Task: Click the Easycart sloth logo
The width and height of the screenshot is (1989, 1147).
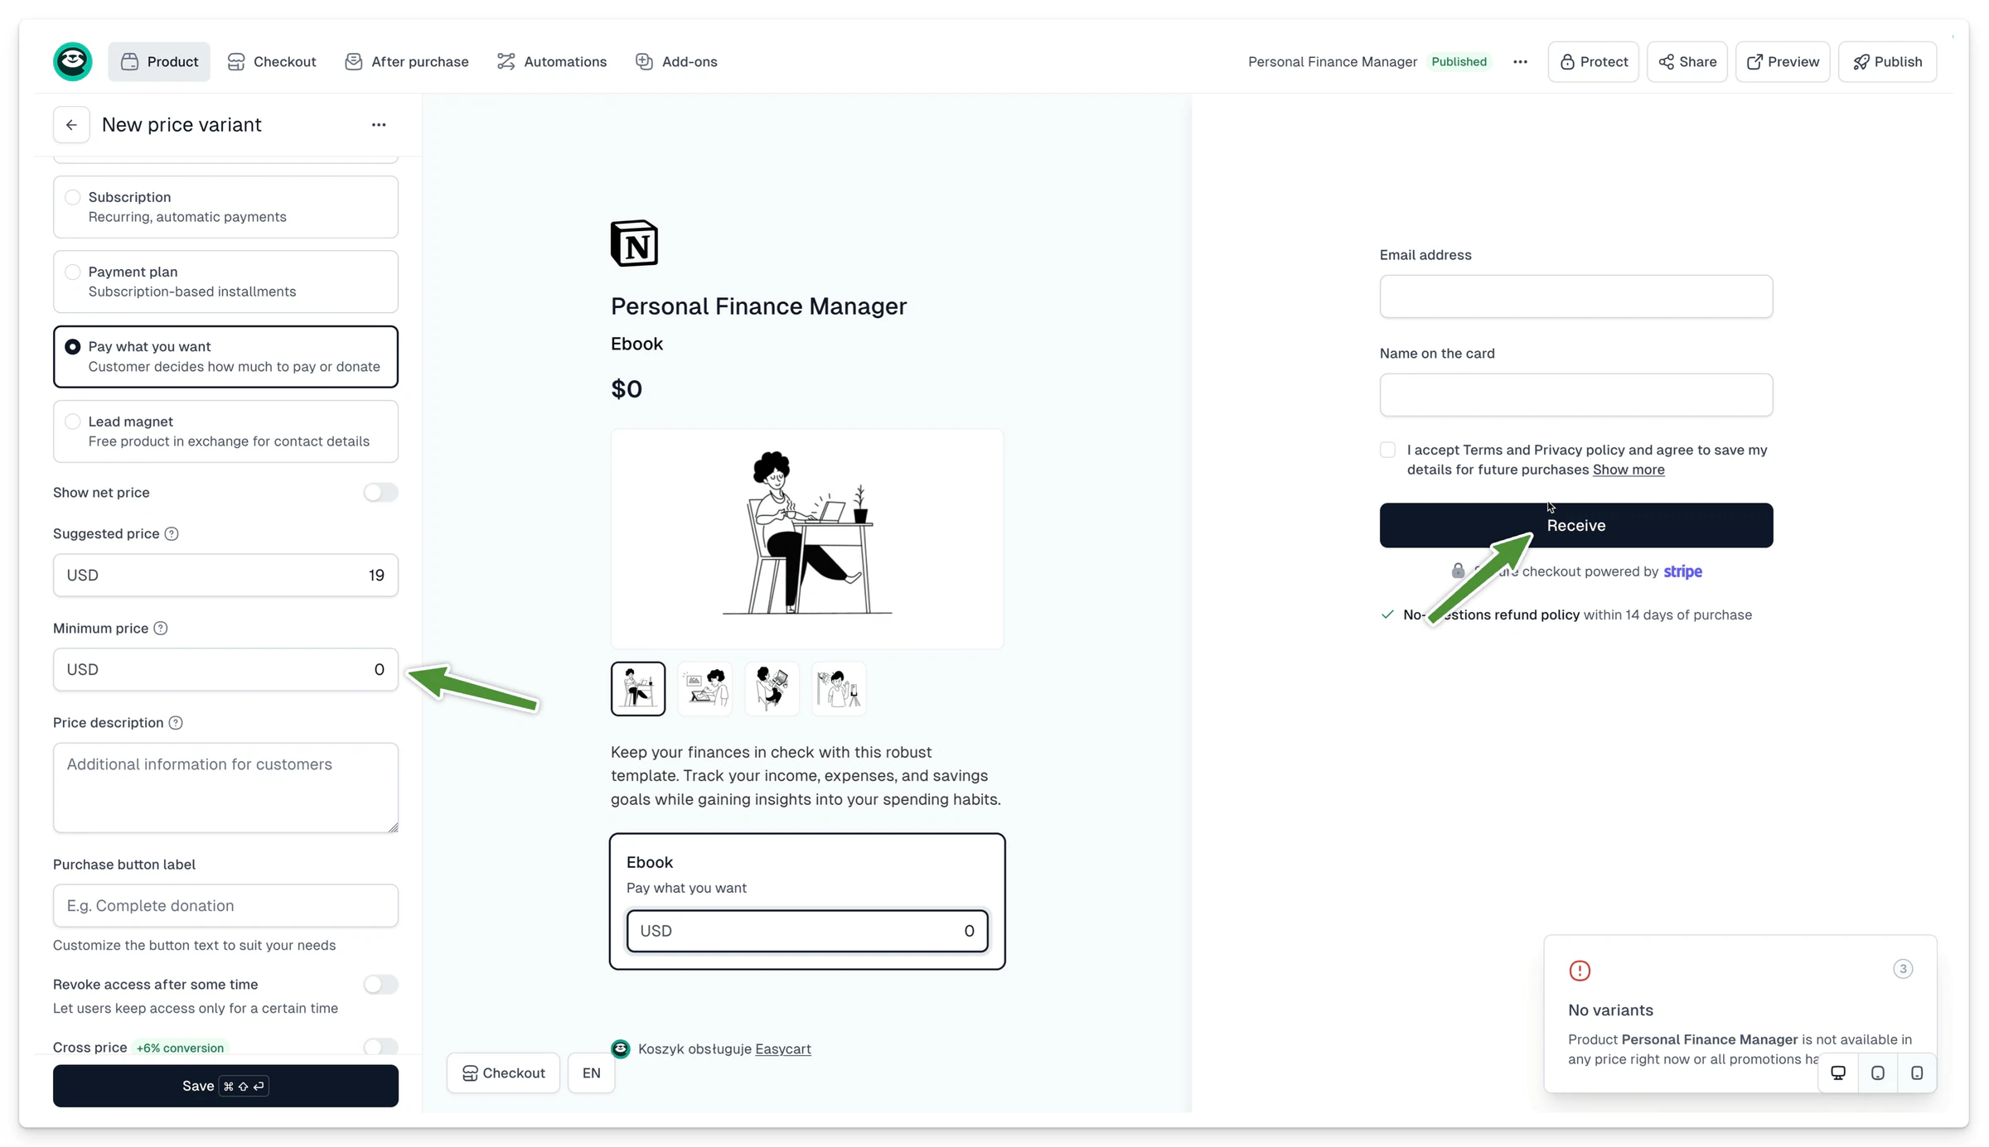Action: pos(73,61)
